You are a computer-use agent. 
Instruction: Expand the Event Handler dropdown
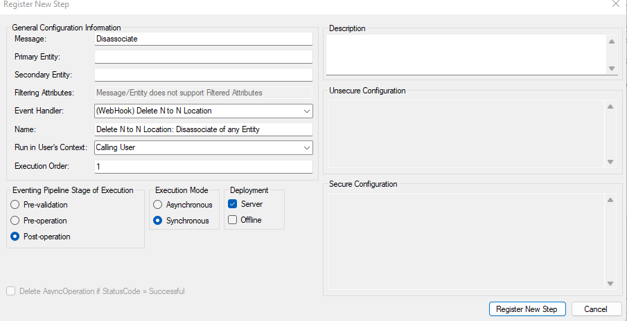(306, 111)
